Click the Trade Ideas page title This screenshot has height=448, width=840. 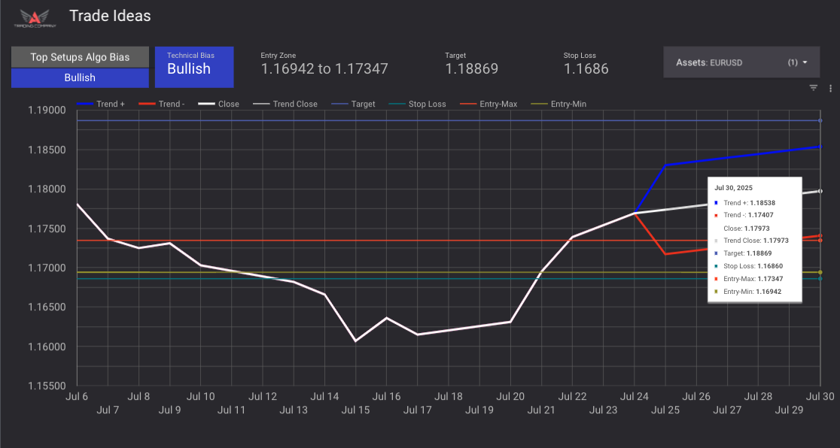pos(110,16)
